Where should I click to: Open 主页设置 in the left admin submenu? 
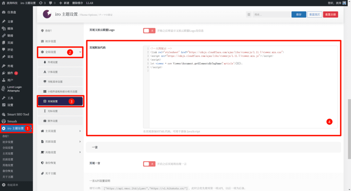8,154
